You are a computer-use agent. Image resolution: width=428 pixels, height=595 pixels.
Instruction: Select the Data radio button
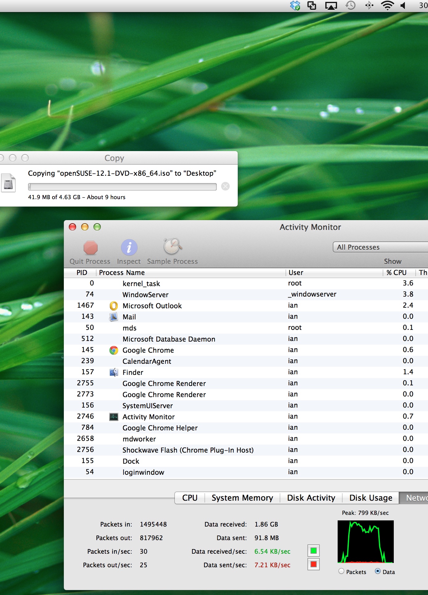pos(378,571)
